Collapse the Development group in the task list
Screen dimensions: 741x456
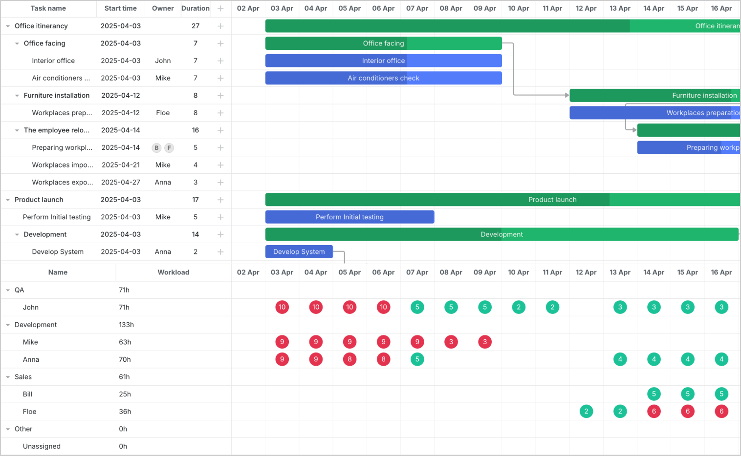(x=17, y=234)
